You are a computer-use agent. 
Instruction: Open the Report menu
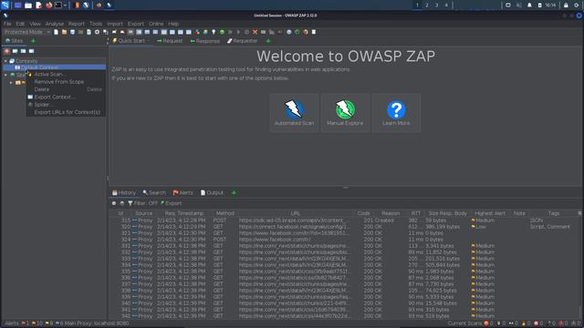click(x=76, y=24)
